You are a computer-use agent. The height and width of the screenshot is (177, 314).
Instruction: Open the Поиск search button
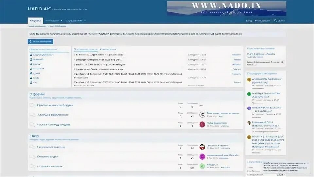(279, 20)
